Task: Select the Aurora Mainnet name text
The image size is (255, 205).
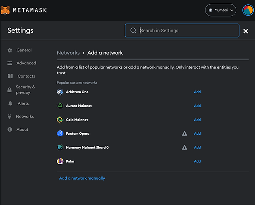Action: click(x=79, y=106)
